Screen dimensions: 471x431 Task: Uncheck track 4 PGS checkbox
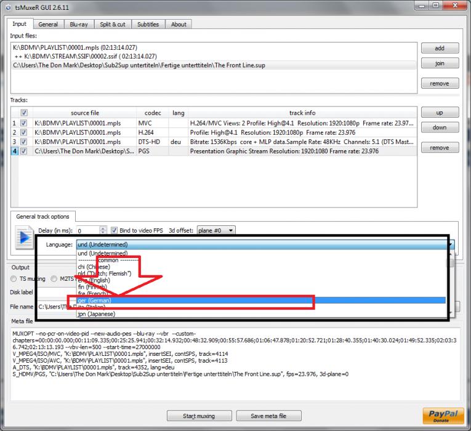(x=23, y=151)
